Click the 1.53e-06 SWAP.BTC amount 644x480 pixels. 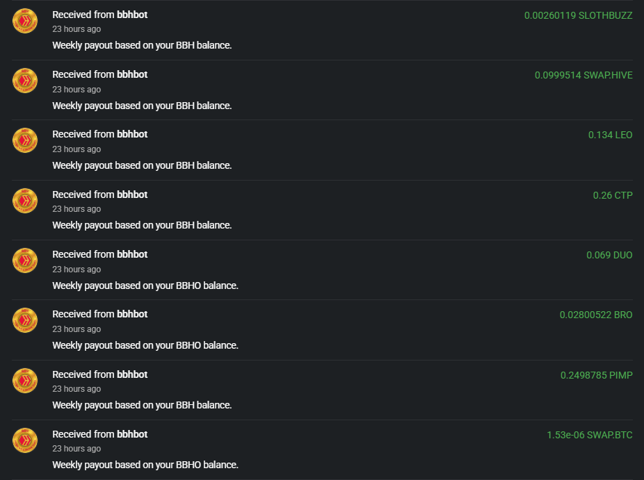pyautogui.click(x=590, y=435)
